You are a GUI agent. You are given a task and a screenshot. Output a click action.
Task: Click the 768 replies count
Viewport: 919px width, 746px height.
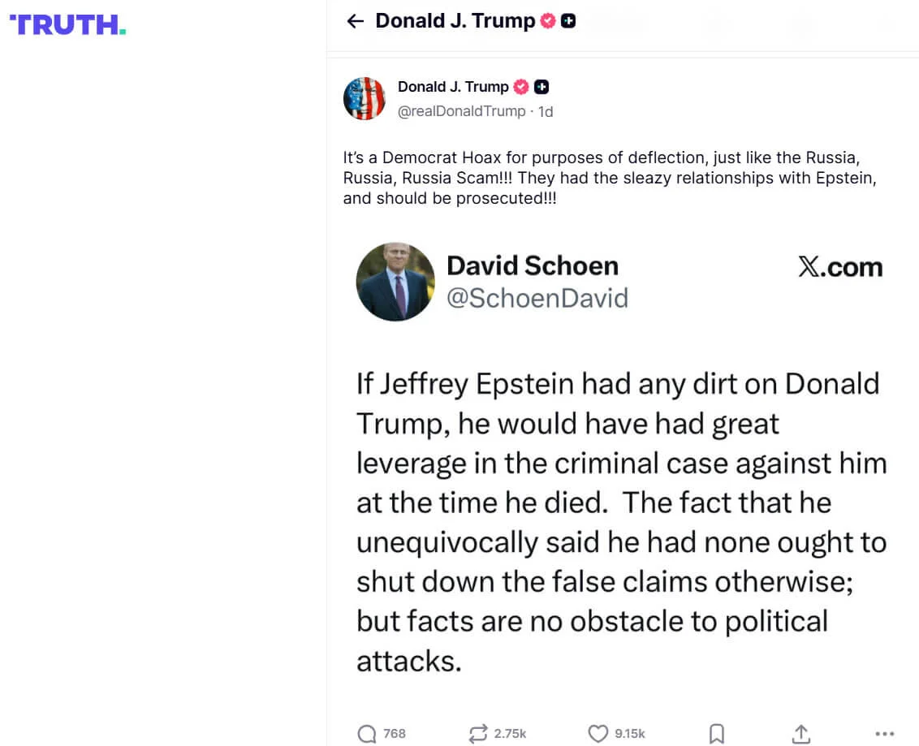coord(395,734)
